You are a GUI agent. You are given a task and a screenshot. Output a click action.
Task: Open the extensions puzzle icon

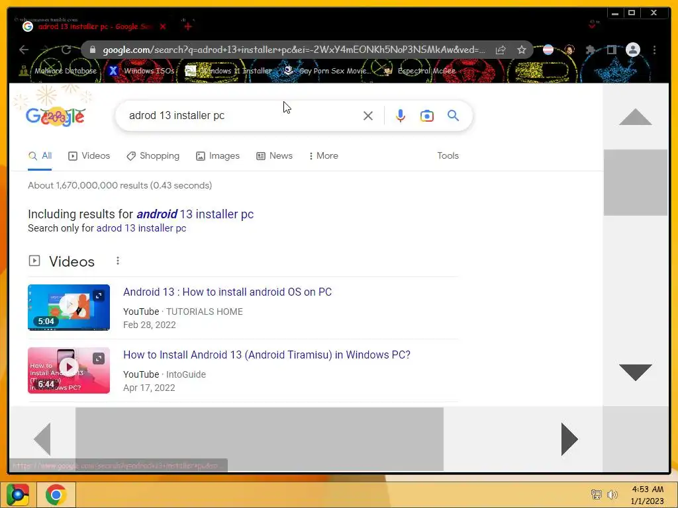[x=590, y=50]
